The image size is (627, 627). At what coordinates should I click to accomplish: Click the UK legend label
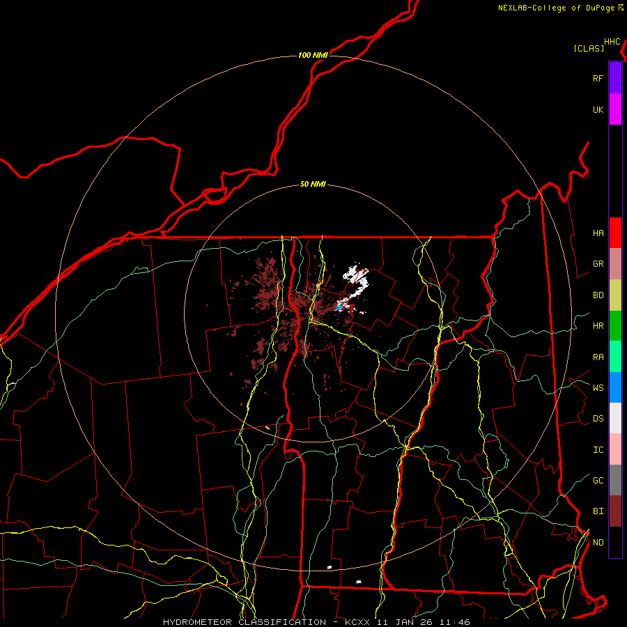tap(598, 110)
